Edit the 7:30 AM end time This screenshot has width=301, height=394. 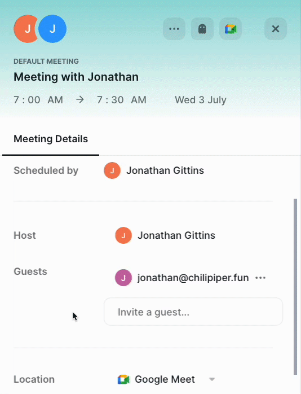point(122,100)
